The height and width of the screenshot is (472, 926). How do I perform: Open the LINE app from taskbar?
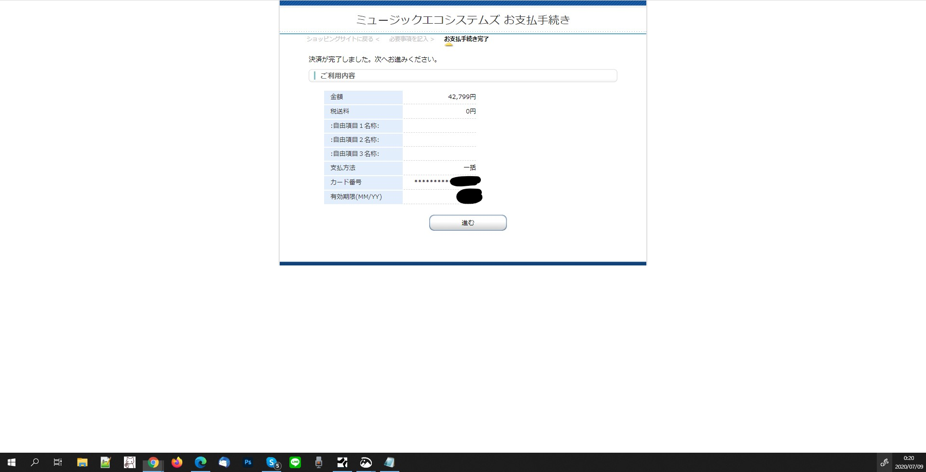(x=295, y=462)
